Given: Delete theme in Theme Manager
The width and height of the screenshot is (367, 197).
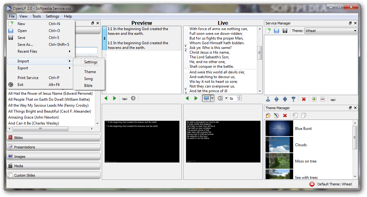Looking at the screenshot, I should [x=285, y=115].
